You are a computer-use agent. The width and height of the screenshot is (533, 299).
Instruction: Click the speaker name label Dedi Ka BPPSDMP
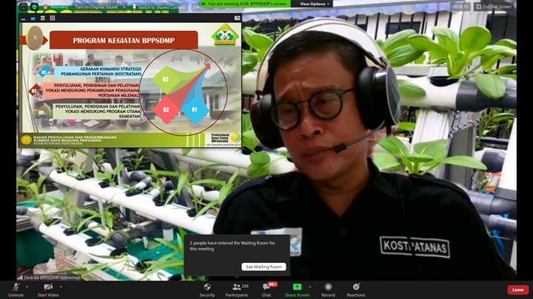[49, 278]
